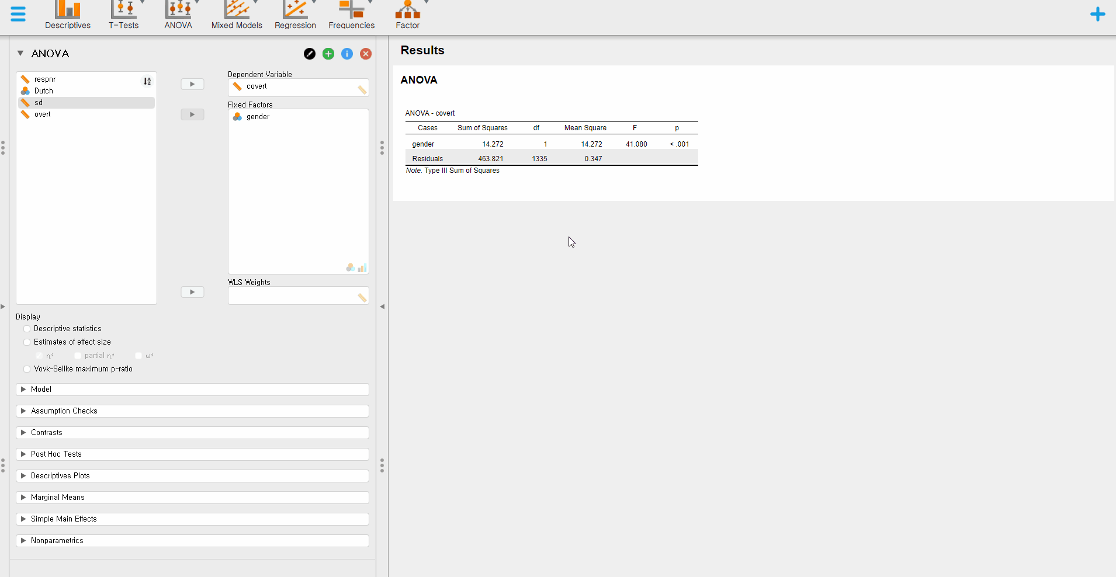Remove ANOVA analysis with red close icon
Image resolution: width=1116 pixels, height=577 pixels.
(x=366, y=54)
